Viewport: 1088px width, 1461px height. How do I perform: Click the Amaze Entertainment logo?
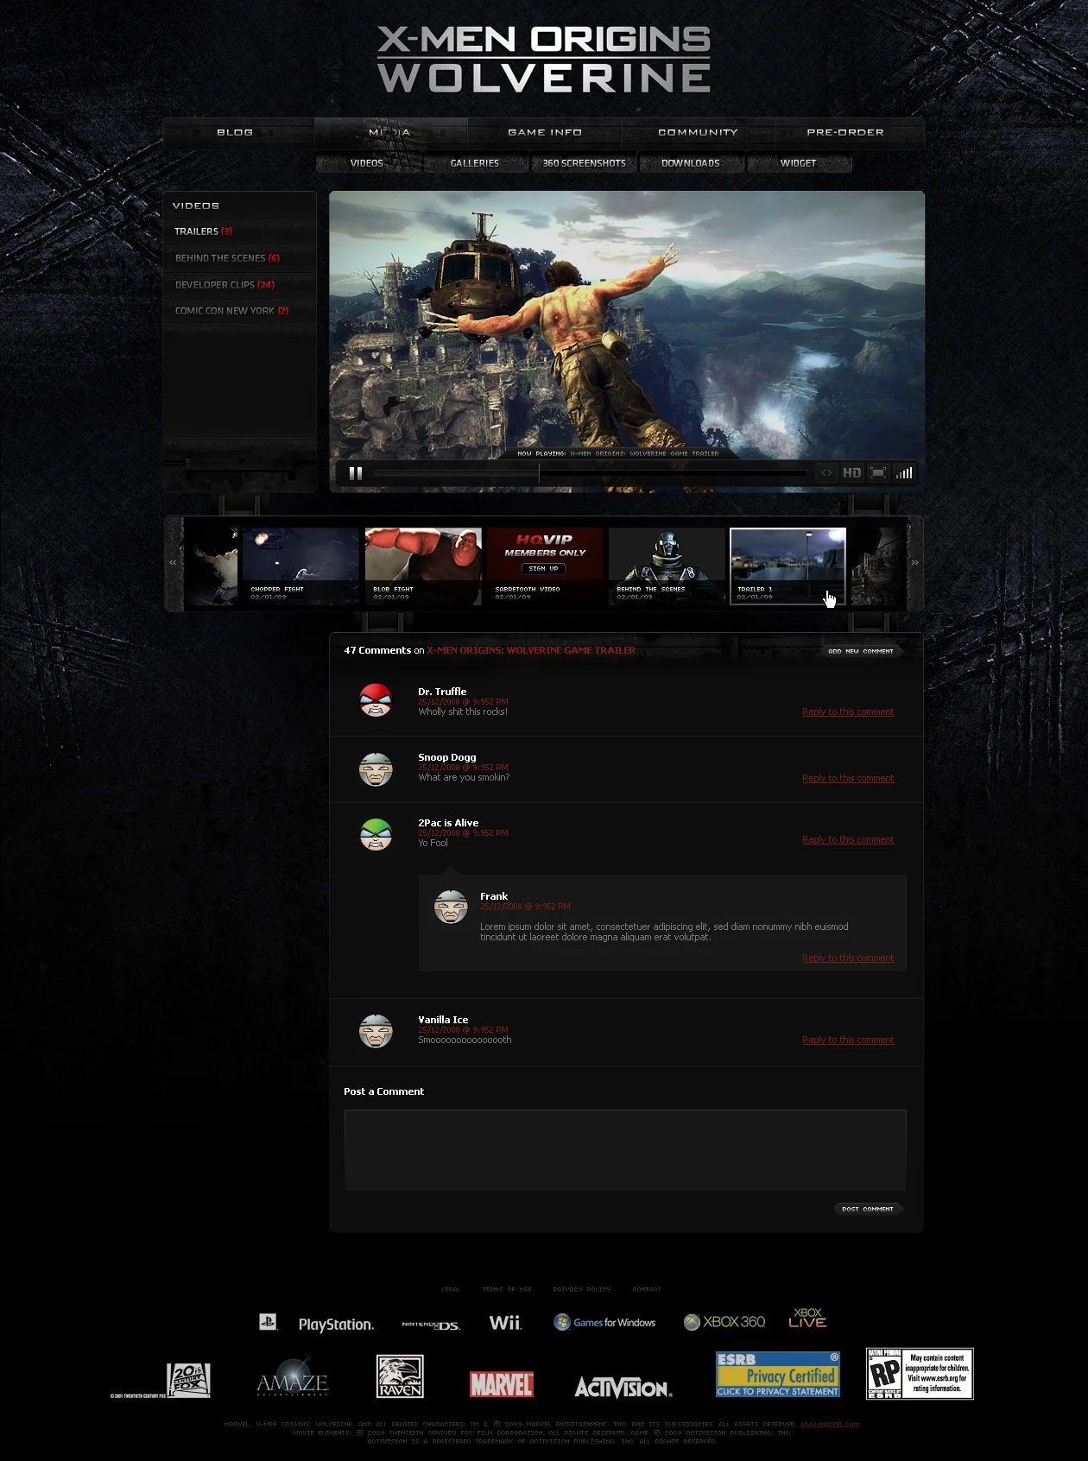click(x=293, y=1378)
